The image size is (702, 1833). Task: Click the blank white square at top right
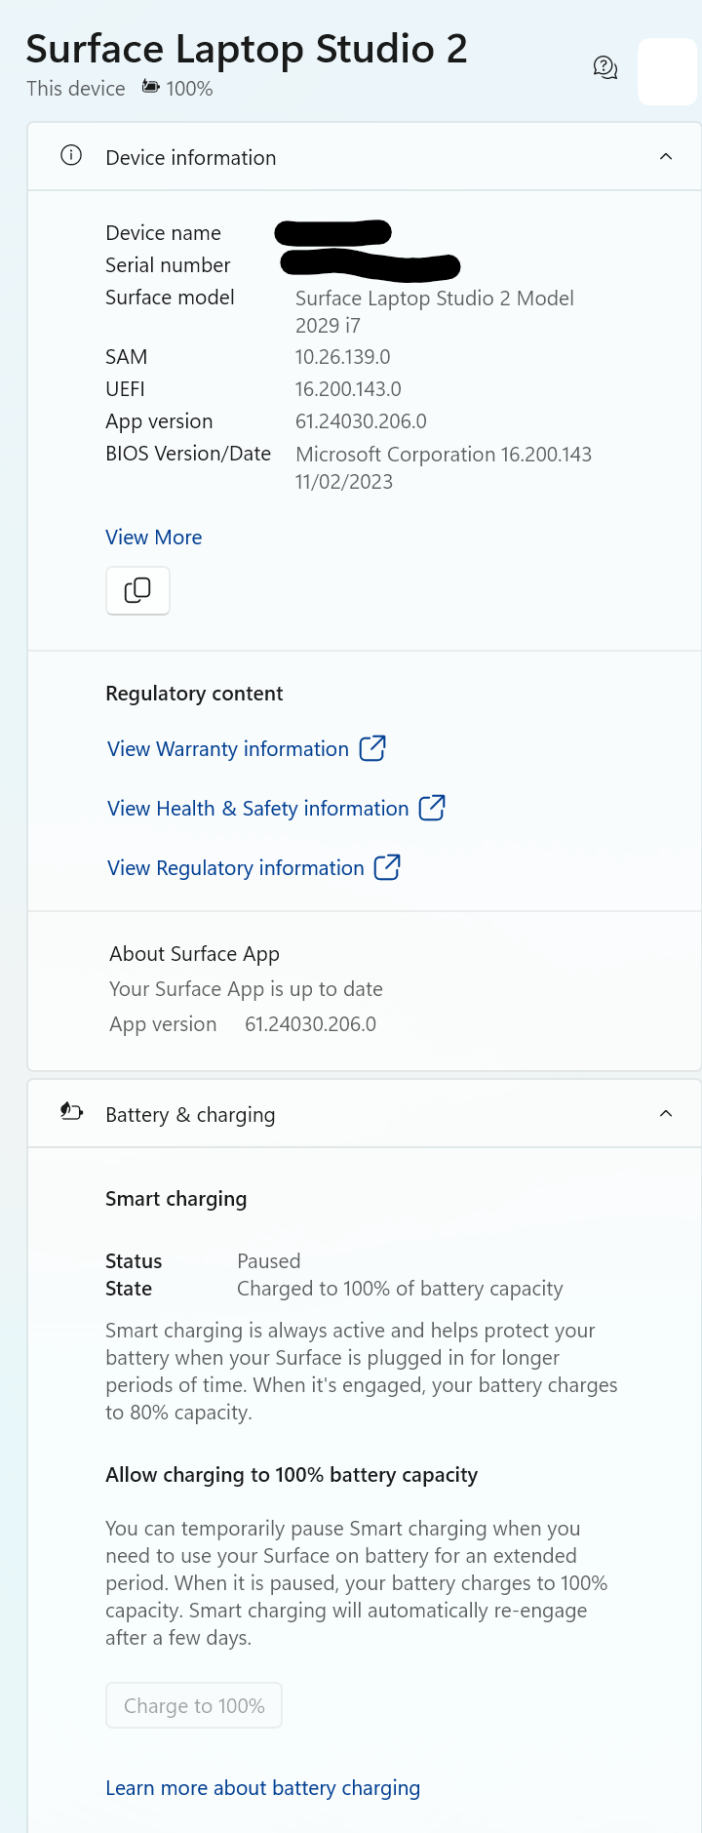point(667,71)
